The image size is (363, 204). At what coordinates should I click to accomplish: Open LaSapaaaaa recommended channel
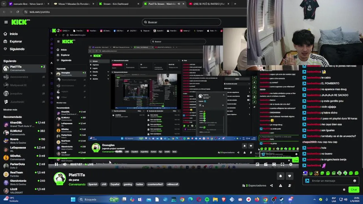click(x=24, y=149)
